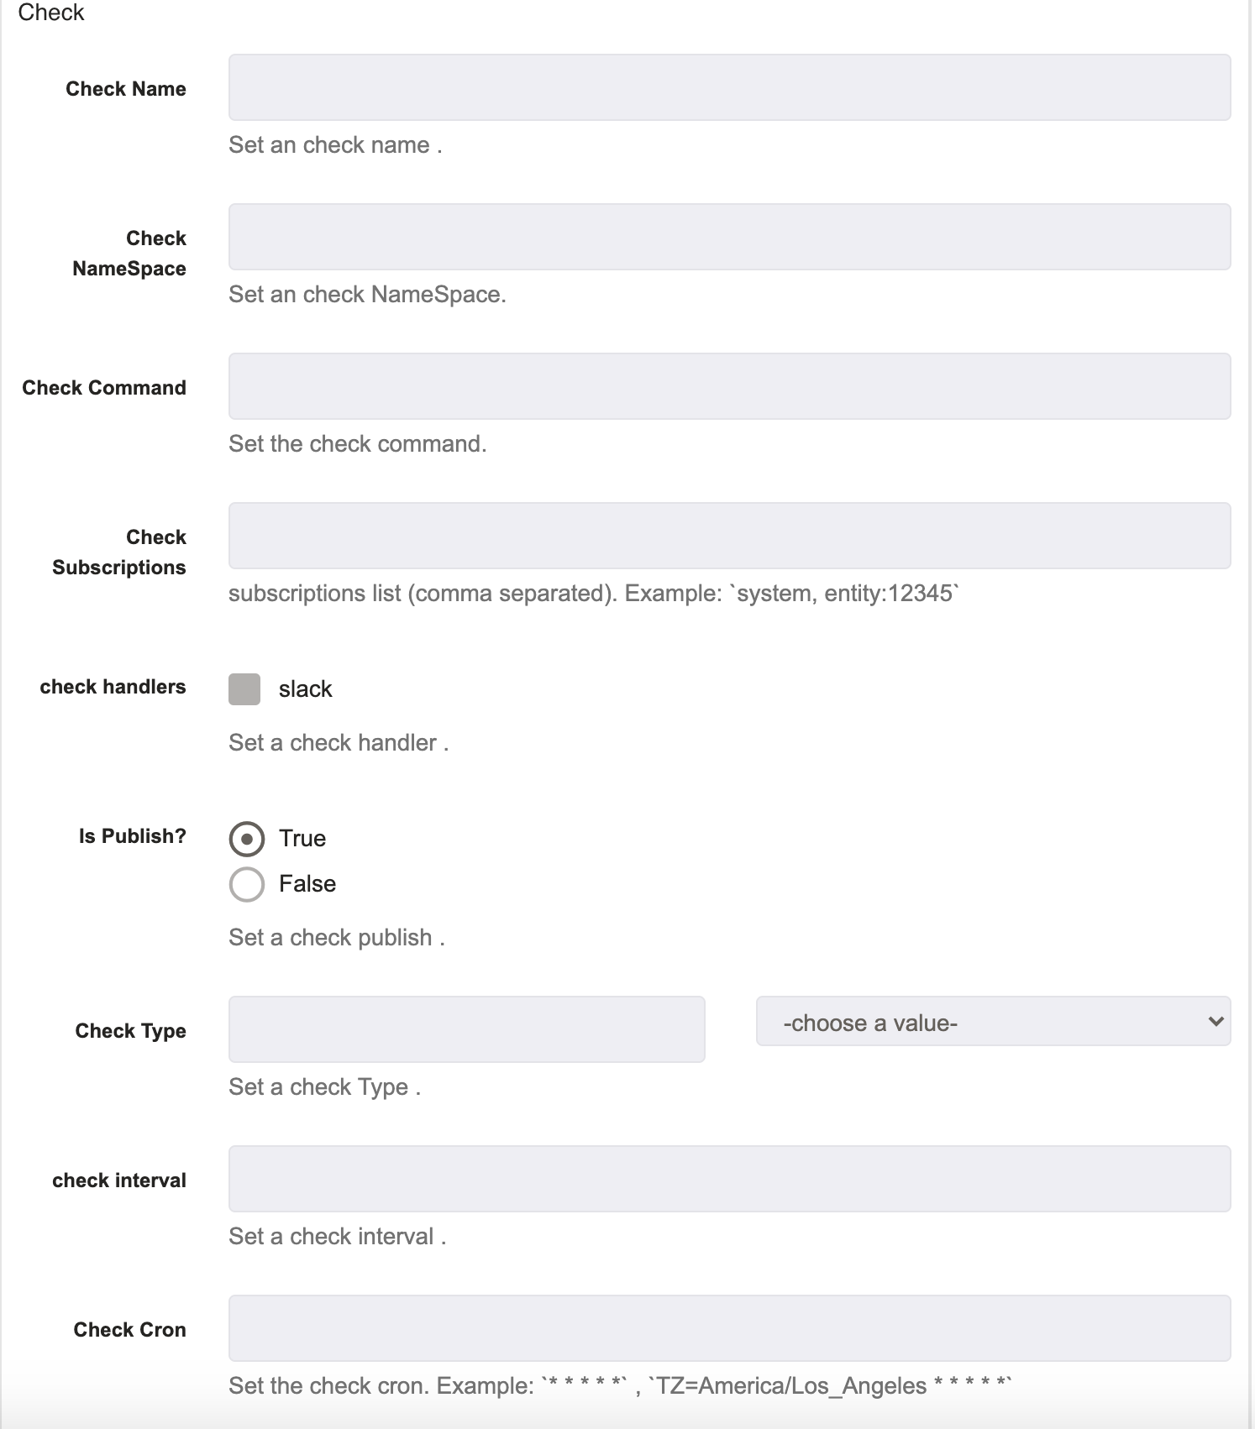Click into the Check NameSpace input box

pos(729,237)
